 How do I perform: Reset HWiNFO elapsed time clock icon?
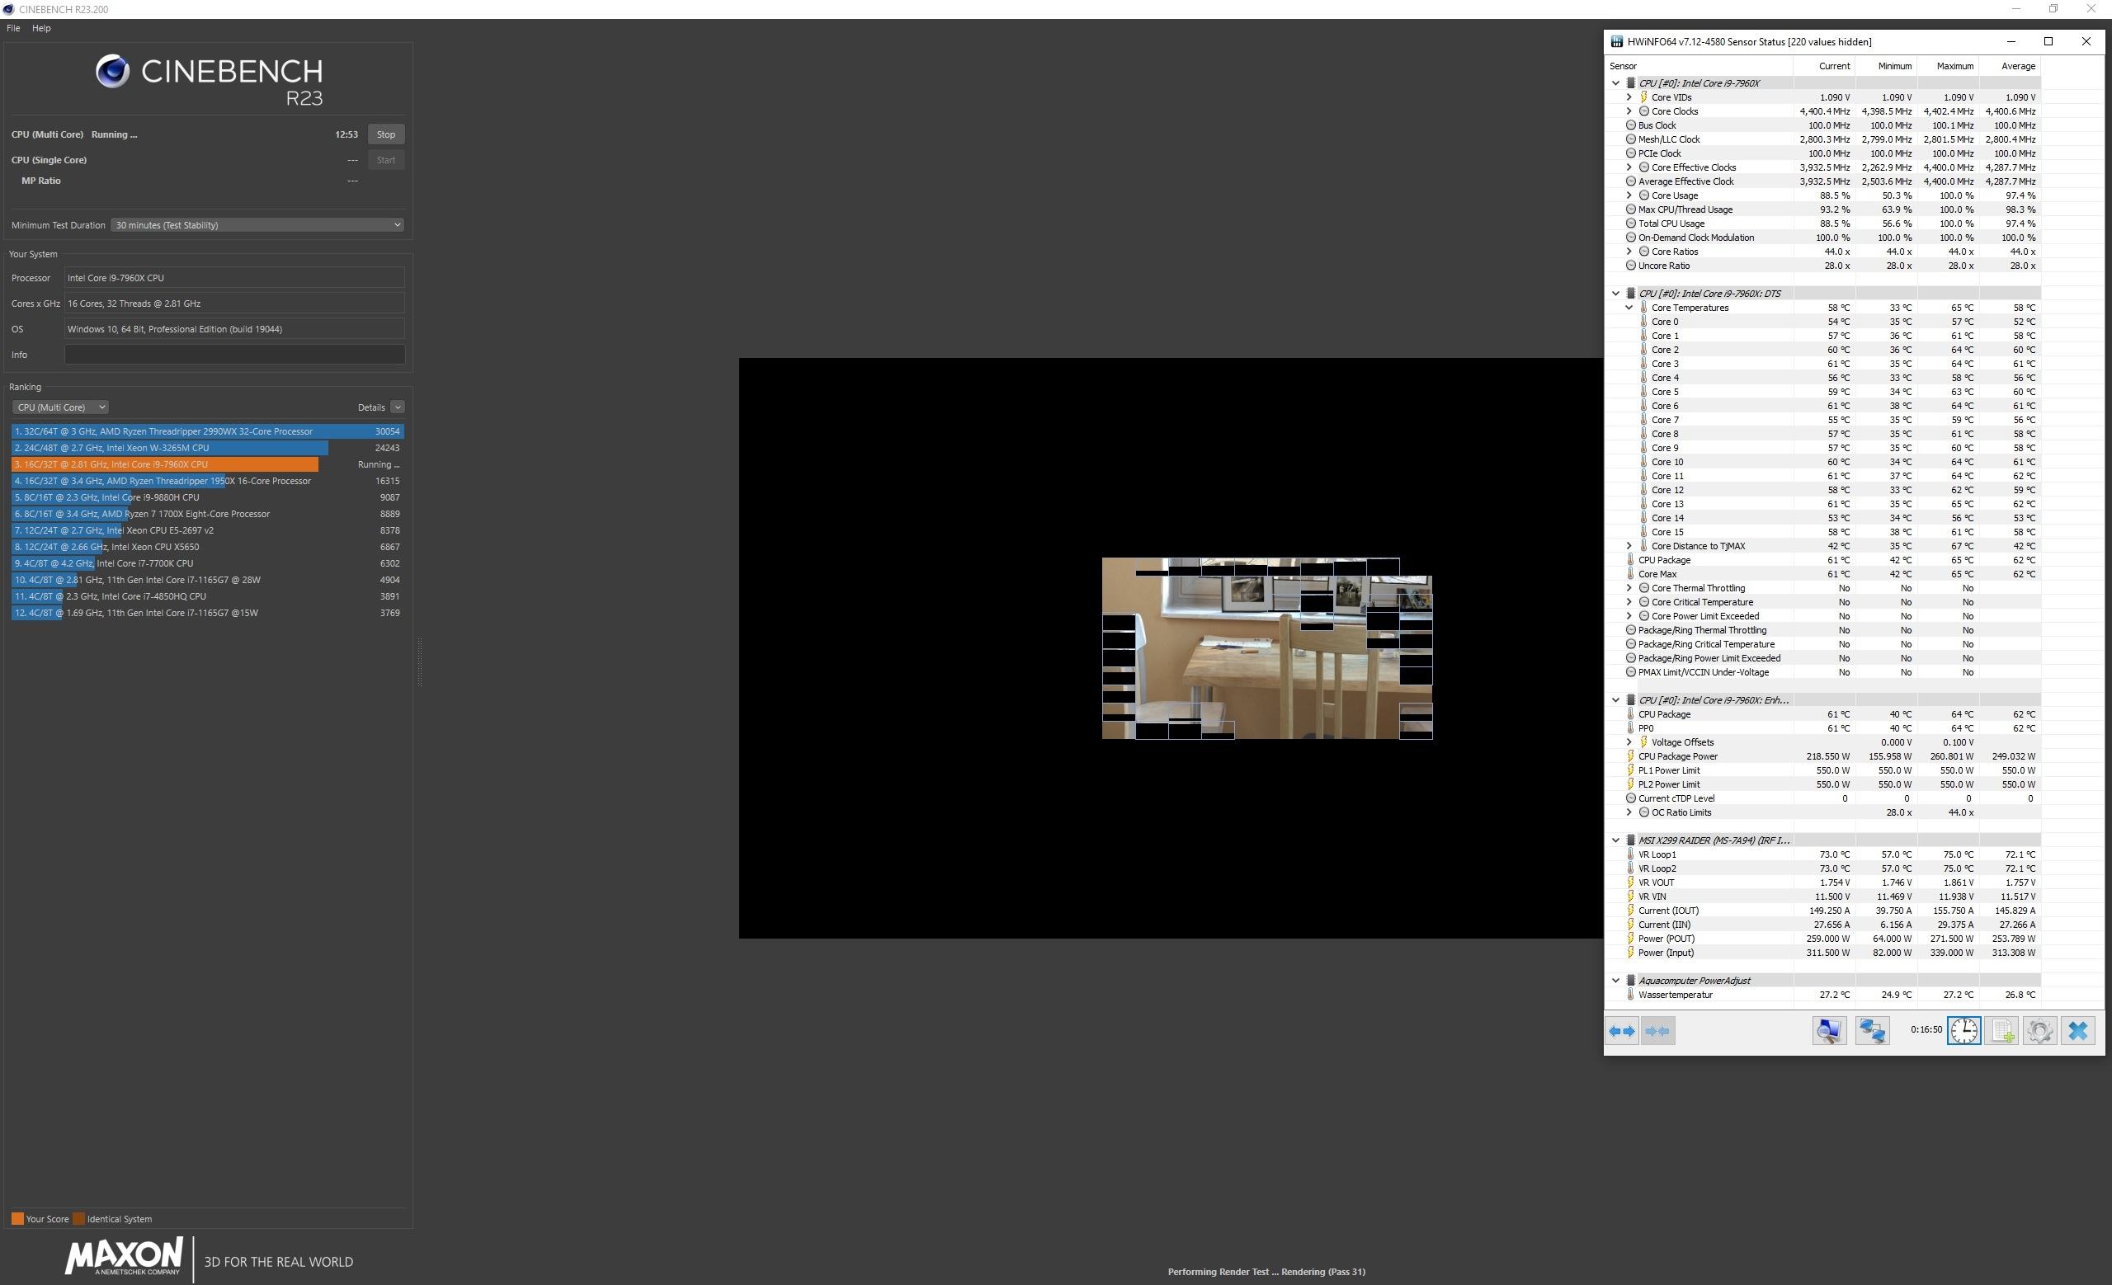click(x=1963, y=1031)
